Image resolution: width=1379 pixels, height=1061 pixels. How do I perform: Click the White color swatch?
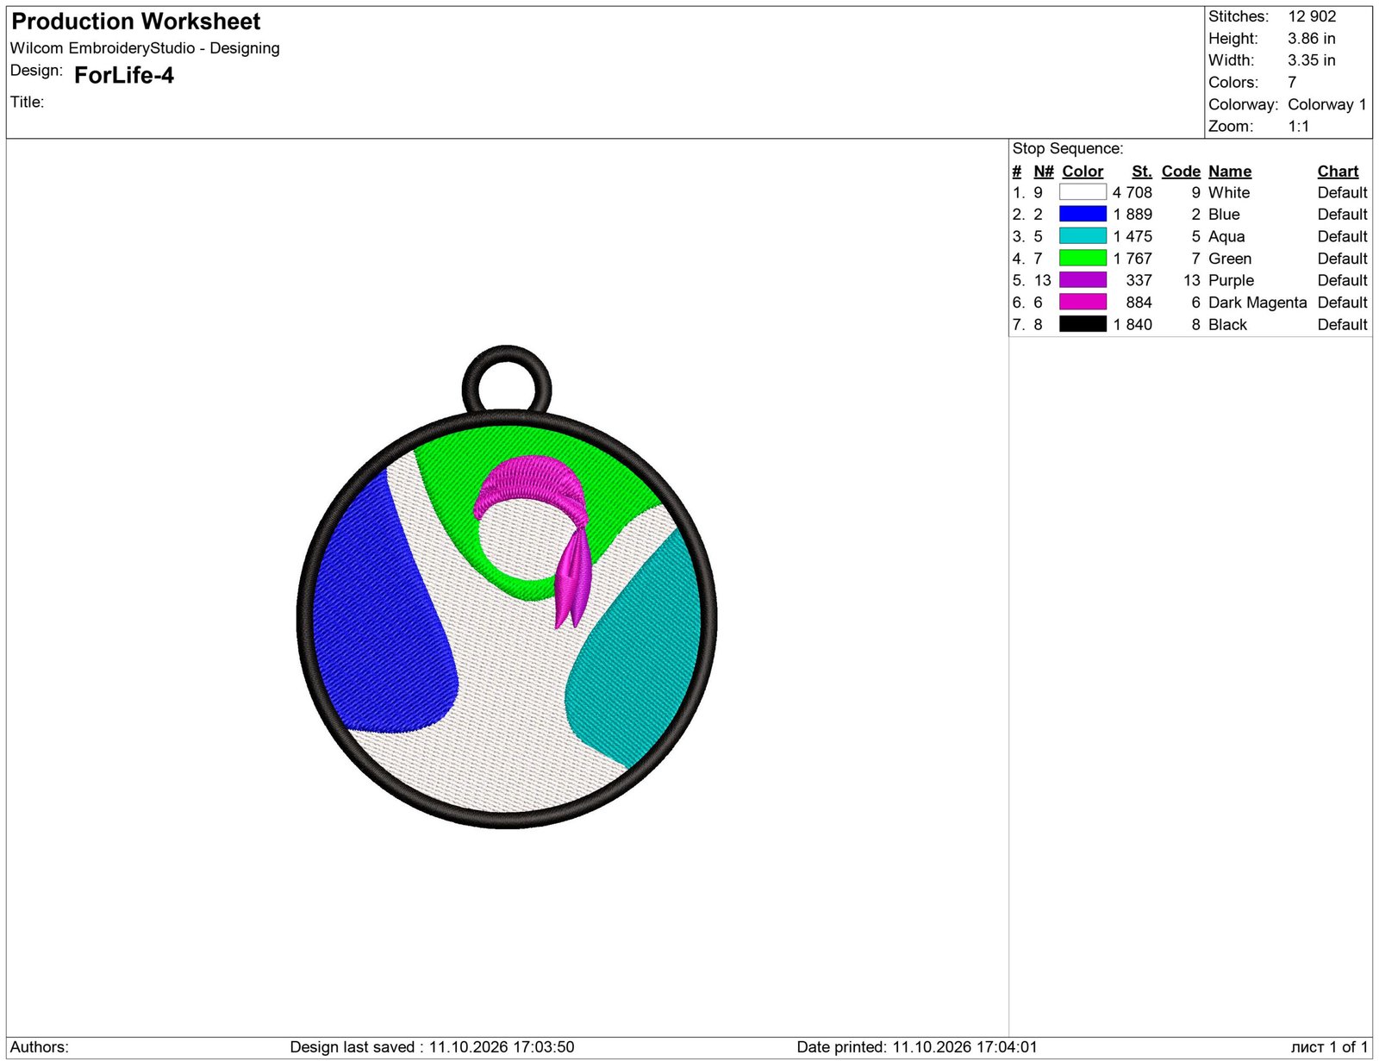coord(1083,192)
